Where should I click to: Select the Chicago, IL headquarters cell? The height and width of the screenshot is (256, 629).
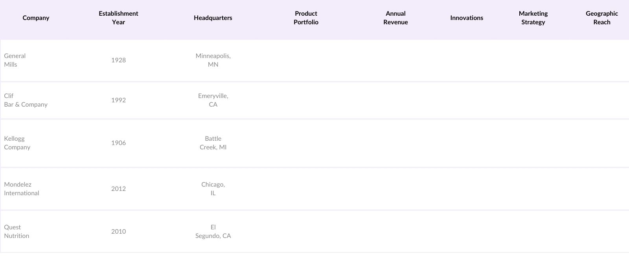pos(213,189)
